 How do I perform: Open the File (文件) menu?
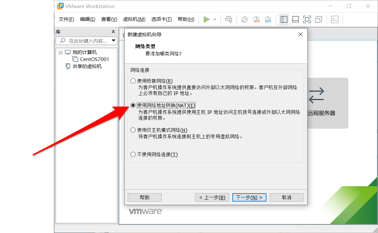tap(66, 19)
